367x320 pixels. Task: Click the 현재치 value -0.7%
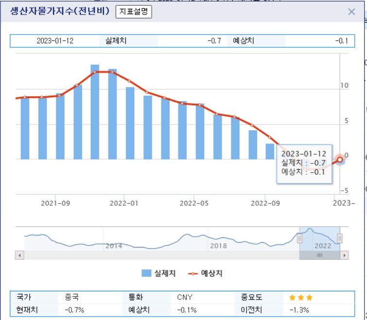[x=74, y=310]
